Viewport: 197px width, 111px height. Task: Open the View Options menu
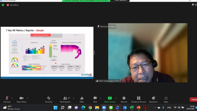[x=121, y=1]
